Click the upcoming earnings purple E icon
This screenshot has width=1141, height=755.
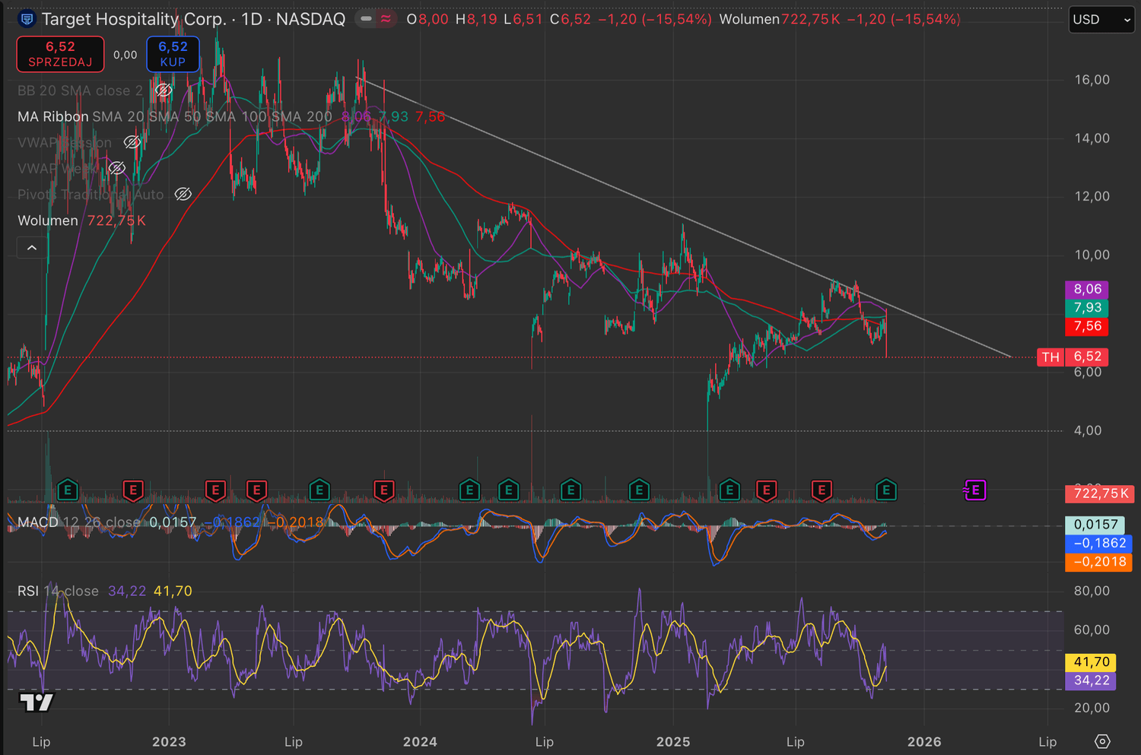point(974,490)
